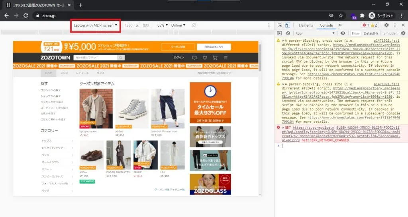Image resolution: width=408 pixels, height=217 pixels.
Task: Focus the console Filter field
Action: (x=355, y=33)
